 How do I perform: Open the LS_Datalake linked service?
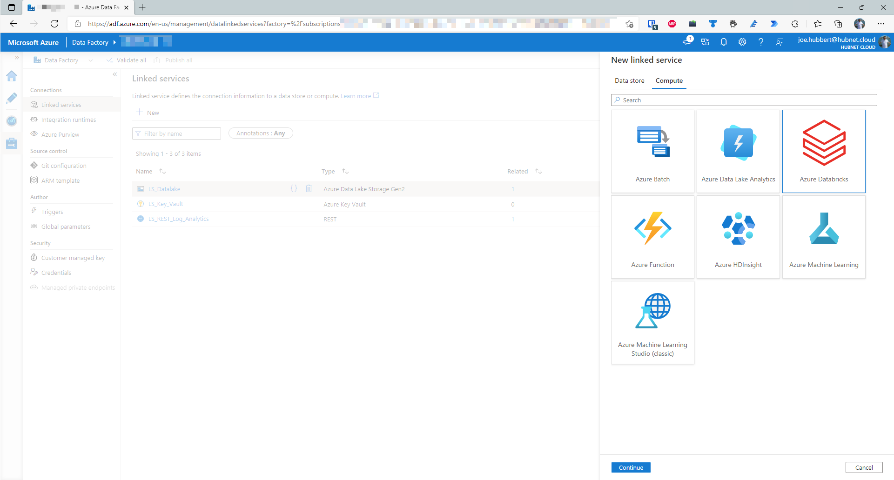tap(164, 189)
